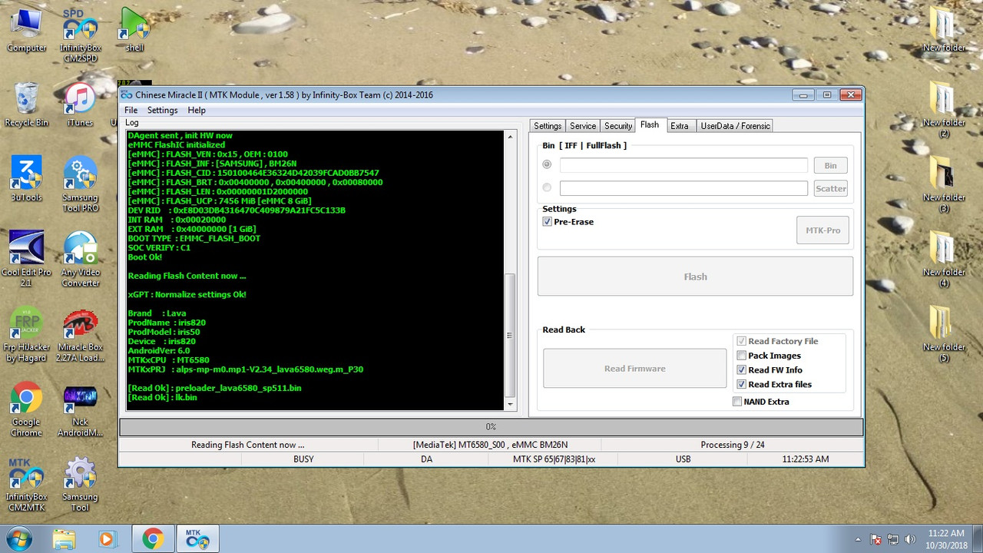
Task: Click "BUSY" in the status bar
Action: tap(303, 459)
